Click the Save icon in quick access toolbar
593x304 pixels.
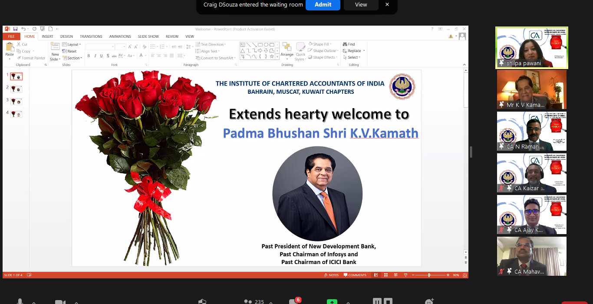15,29
